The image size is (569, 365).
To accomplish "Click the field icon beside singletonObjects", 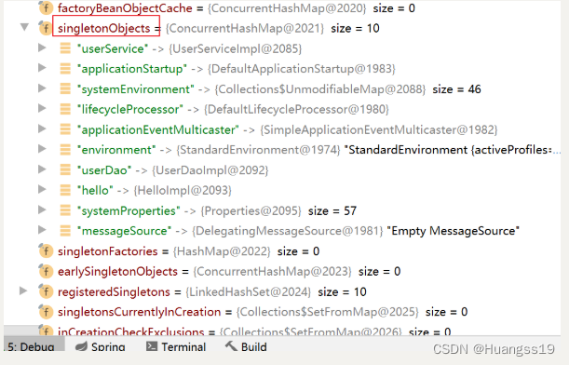I will [46, 28].
